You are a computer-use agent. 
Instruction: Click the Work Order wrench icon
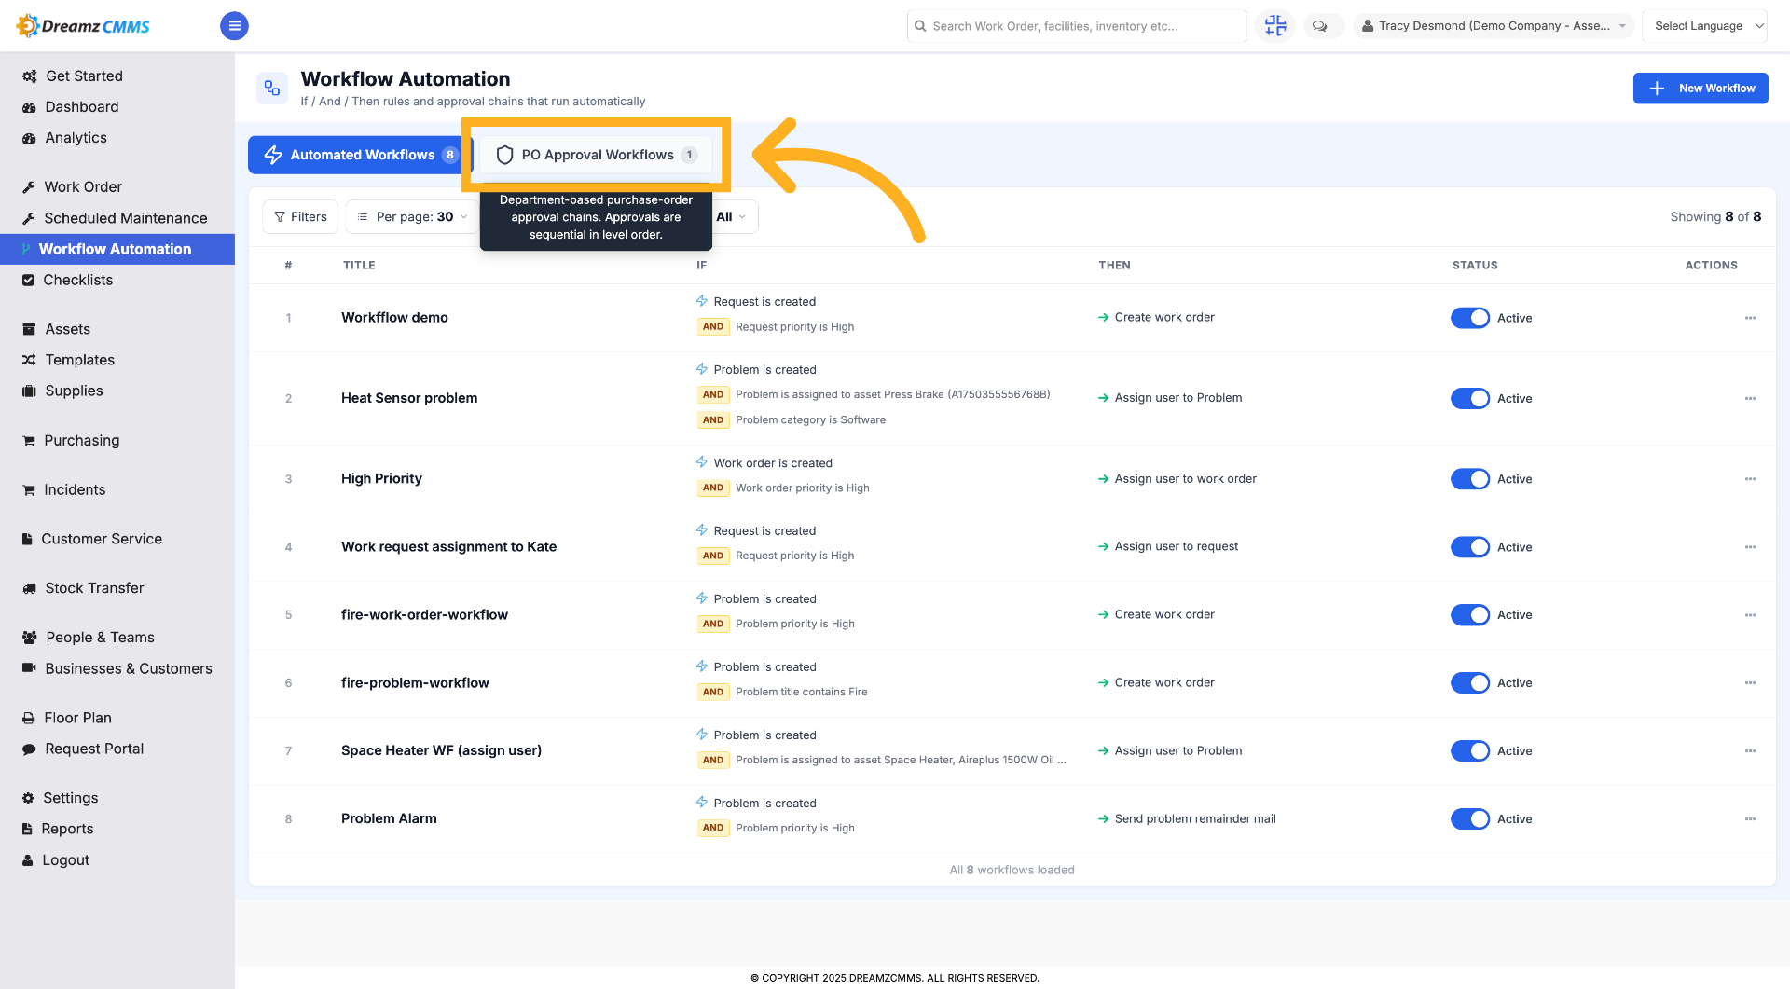pyautogui.click(x=29, y=187)
